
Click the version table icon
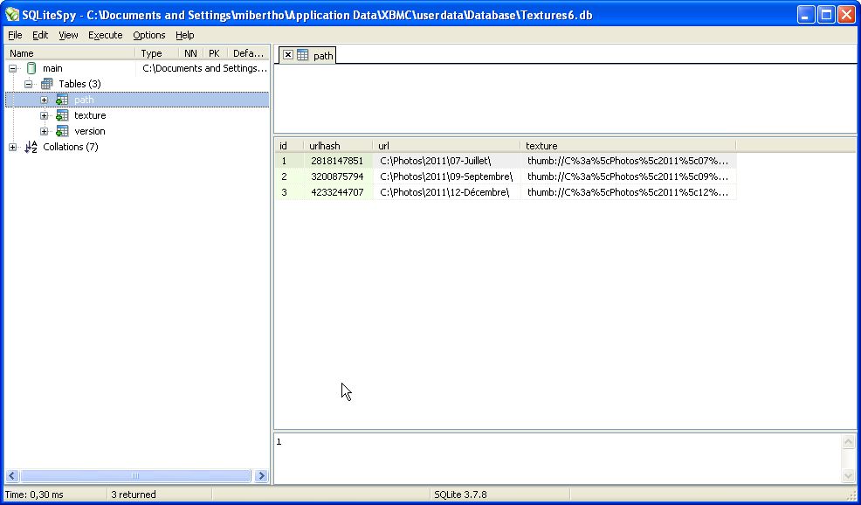[62, 131]
